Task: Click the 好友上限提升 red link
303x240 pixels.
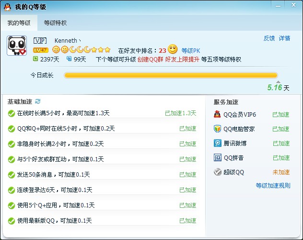Action: pos(182,59)
